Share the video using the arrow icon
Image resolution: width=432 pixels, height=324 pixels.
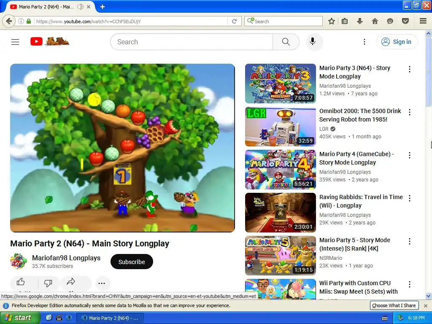[x=71, y=282]
